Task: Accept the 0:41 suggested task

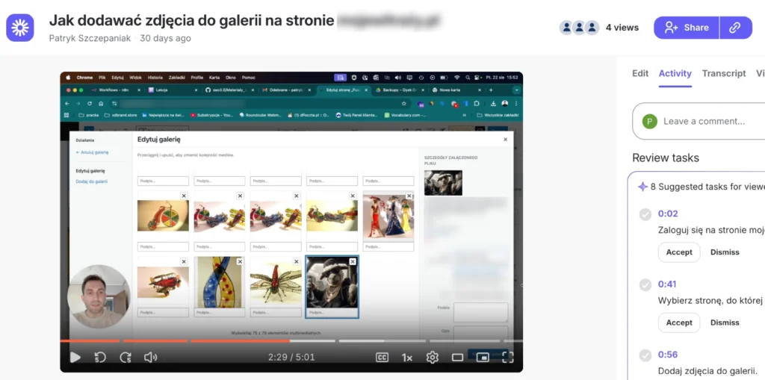Action: [x=679, y=323]
